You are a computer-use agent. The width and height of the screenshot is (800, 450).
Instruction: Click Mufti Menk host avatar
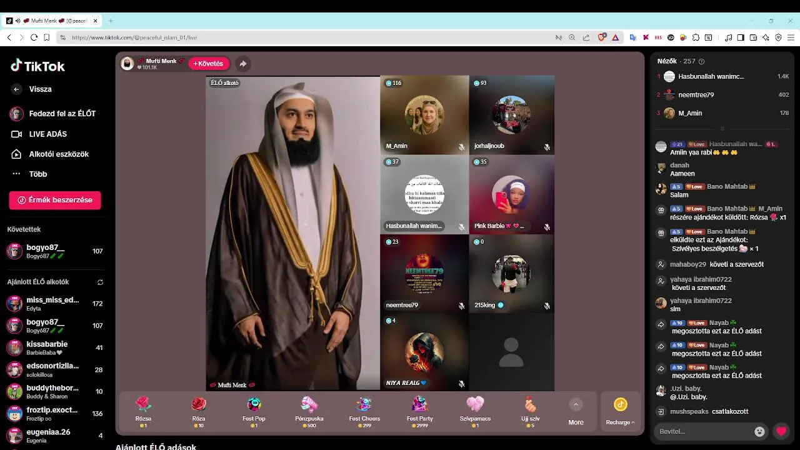(127, 64)
